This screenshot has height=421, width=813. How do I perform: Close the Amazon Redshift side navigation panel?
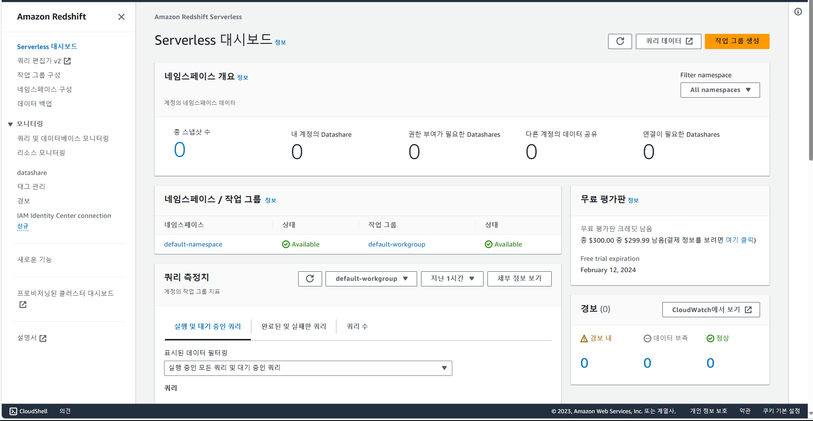point(122,17)
